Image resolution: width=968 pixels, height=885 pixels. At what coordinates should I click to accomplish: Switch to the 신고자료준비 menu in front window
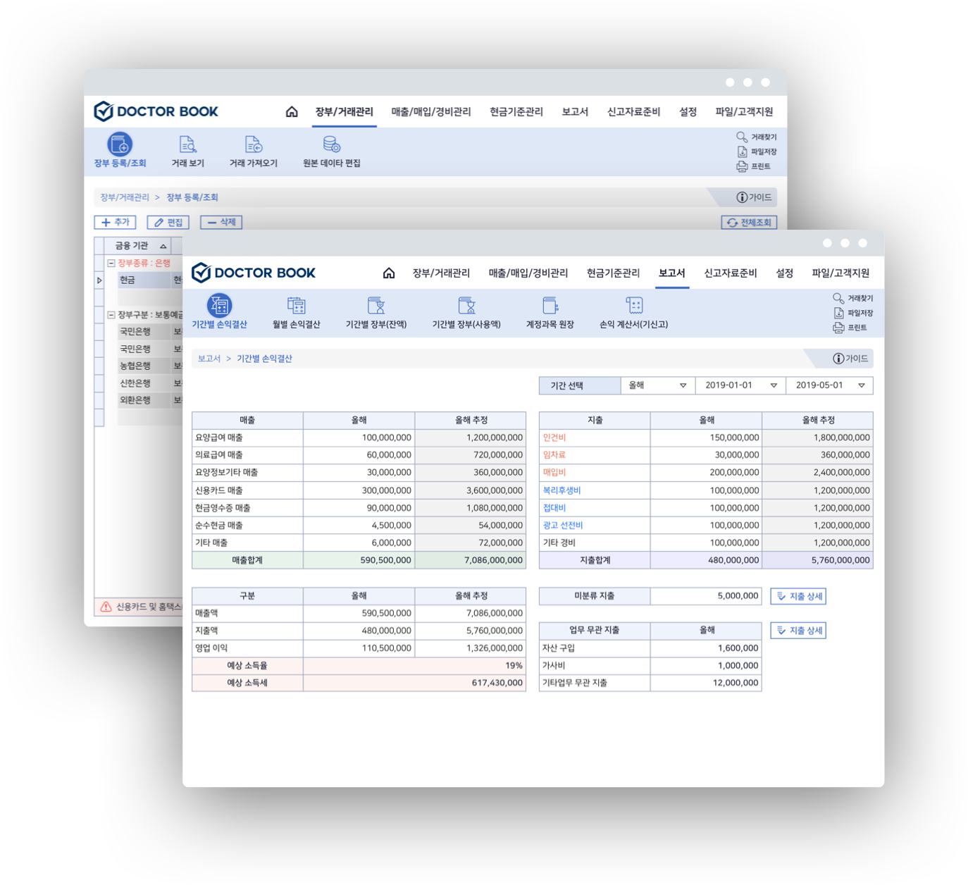(730, 273)
